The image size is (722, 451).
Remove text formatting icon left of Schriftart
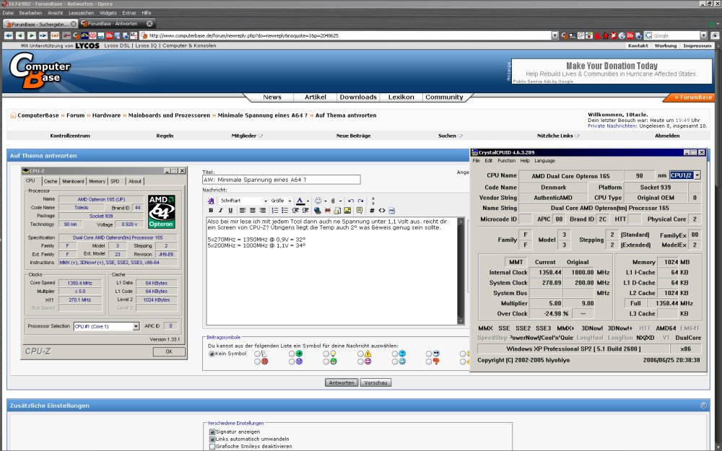(x=211, y=201)
